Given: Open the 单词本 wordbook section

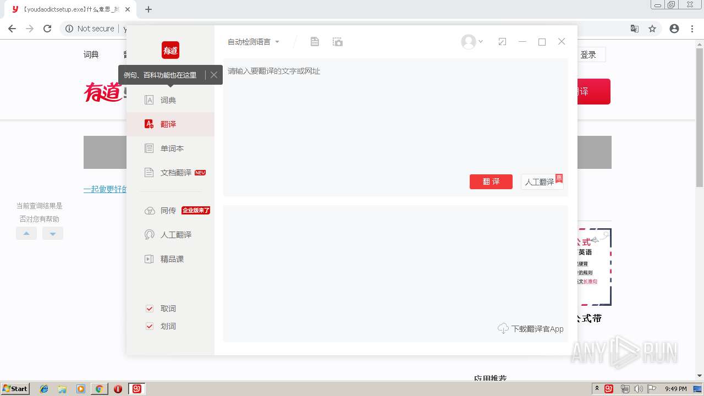Looking at the screenshot, I should [170, 148].
